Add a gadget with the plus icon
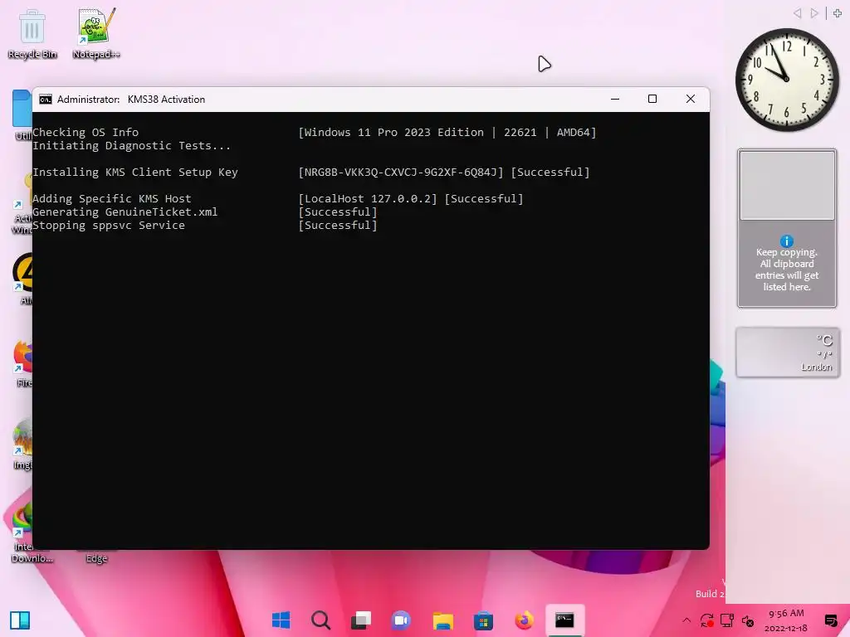This screenshot has height=637, width=850. (x=838, y=13)
